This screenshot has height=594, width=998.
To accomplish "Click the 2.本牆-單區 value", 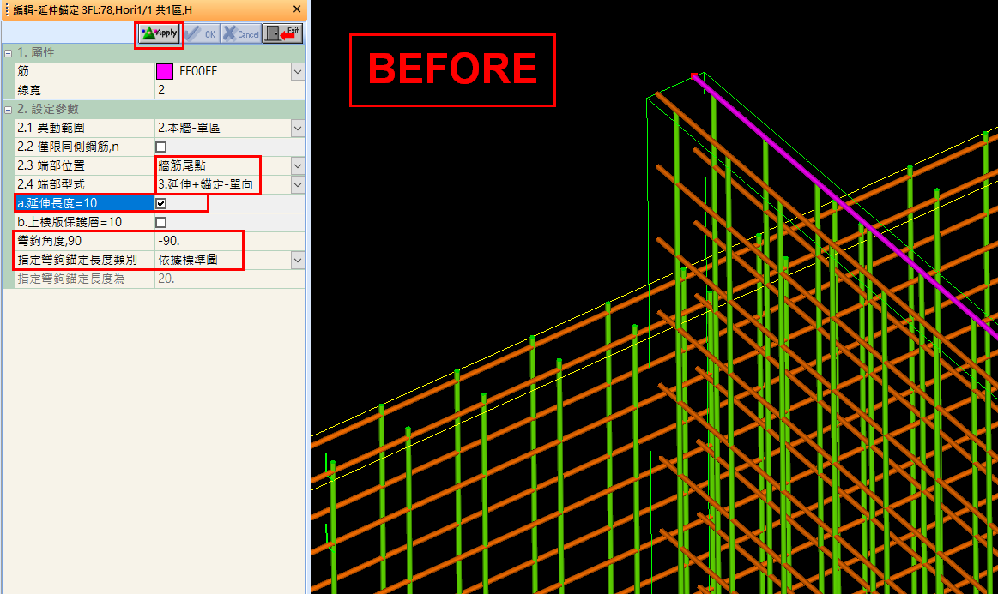I will (x=189, y=128).
